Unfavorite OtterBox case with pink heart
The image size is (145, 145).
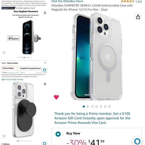(x=56, y=97)
